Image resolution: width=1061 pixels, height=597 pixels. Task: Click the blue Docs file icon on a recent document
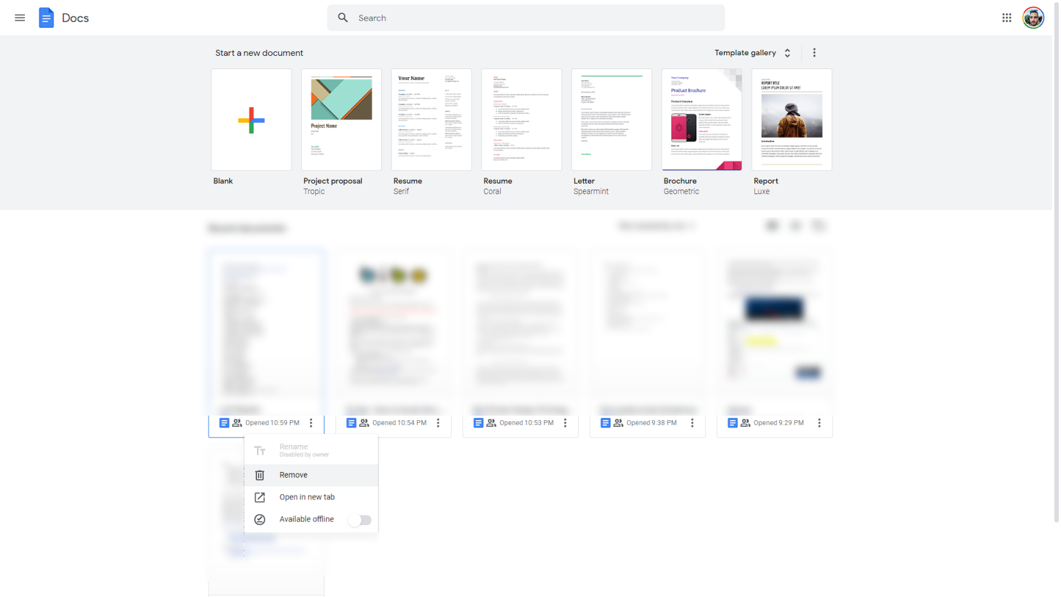tap(224, 422)
